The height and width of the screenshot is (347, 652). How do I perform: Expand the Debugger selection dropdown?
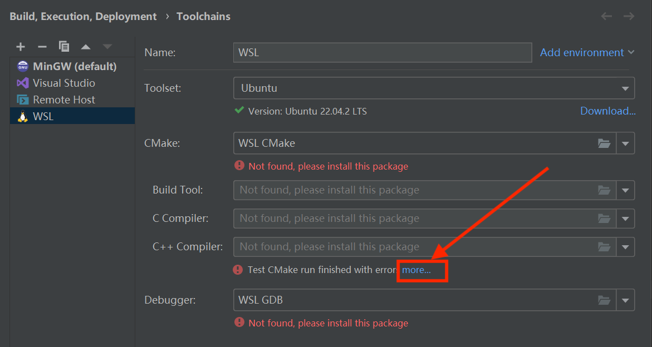click(x=625, y=300)
